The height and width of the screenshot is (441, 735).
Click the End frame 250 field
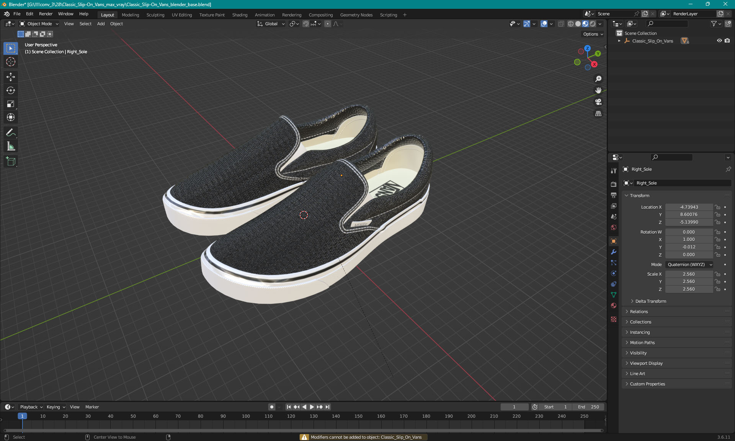click(x=589, y=407)
